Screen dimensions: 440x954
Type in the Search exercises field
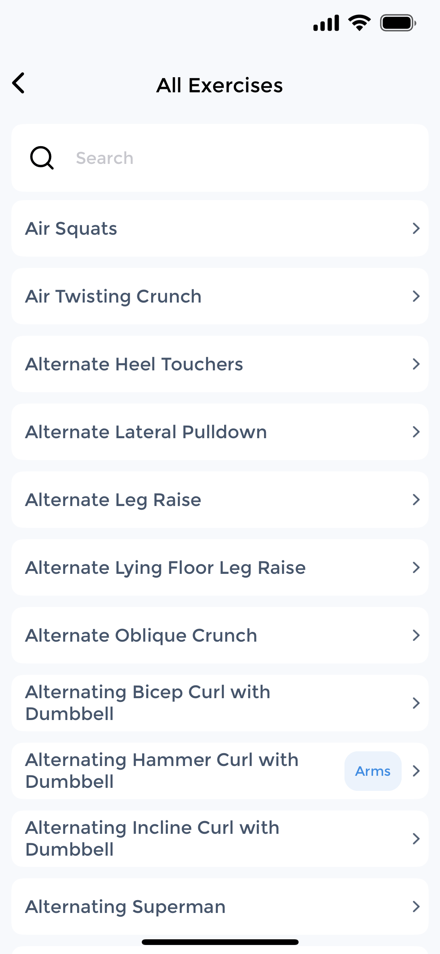(241, 158)
